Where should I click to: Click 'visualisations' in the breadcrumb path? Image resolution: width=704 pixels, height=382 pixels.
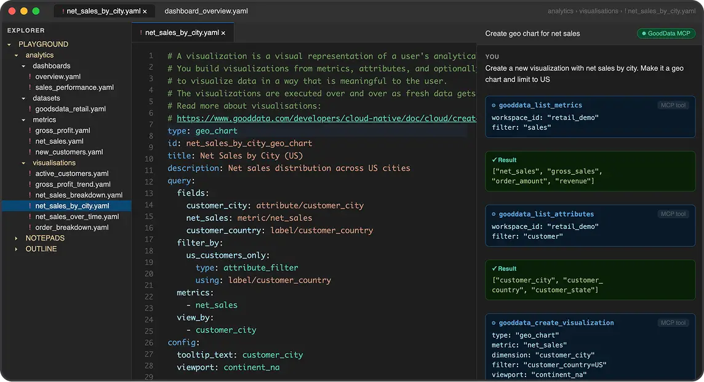[599, 11]
